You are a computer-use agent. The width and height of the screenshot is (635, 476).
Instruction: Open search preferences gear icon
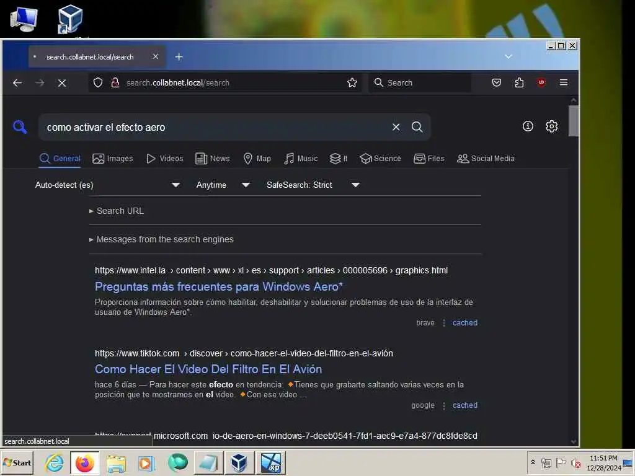[x=551, y=126]
